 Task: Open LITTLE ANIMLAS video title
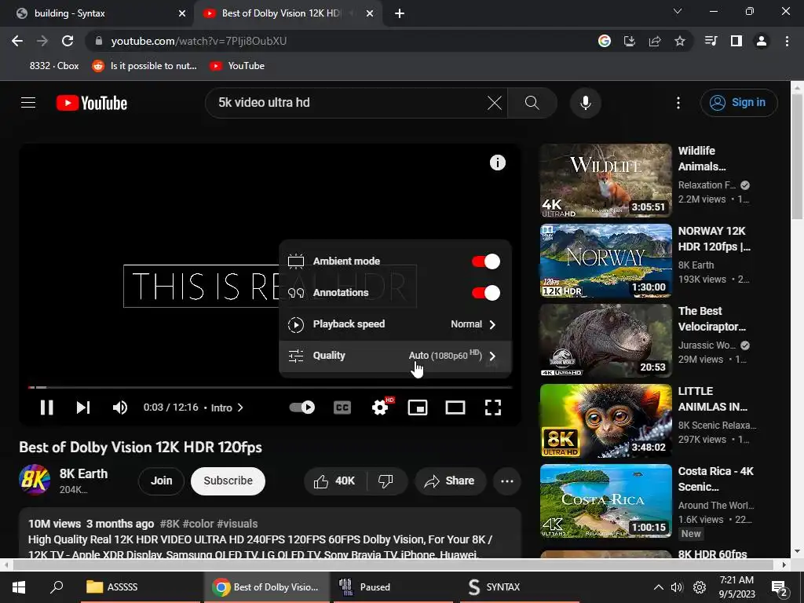coord(712,399)
